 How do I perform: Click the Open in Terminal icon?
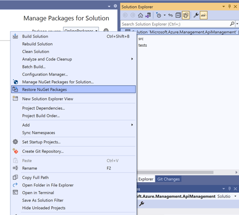[x=15, y=192]
